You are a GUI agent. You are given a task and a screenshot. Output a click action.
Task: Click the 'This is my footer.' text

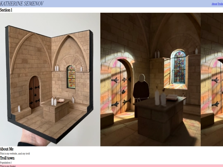[x=8, y=166]
